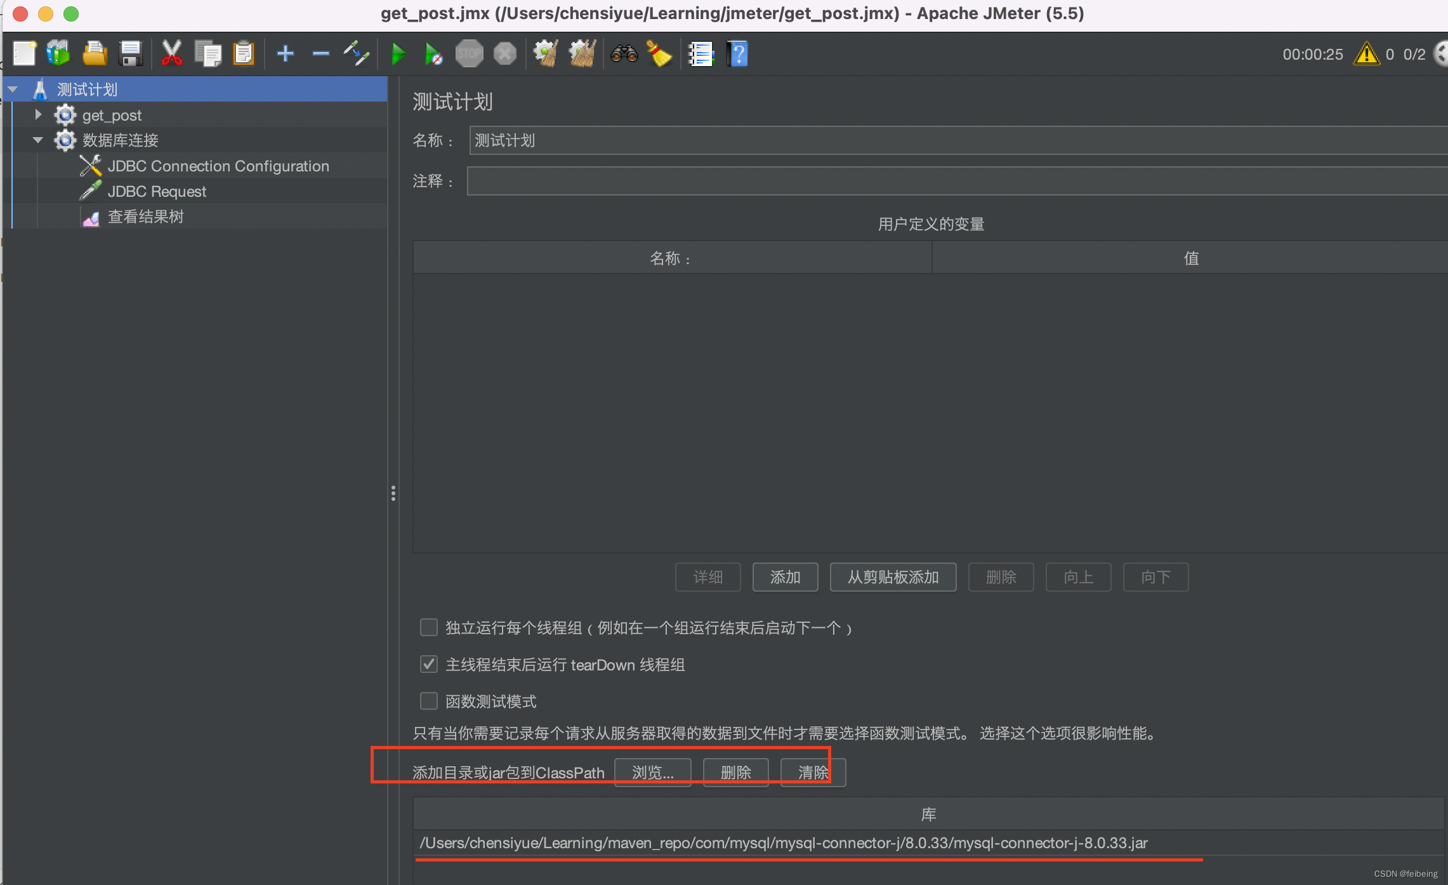The image size is (1448, 885).
Task: Click 浏览... to add jar to ClassPath
Action: coord(652,773)
